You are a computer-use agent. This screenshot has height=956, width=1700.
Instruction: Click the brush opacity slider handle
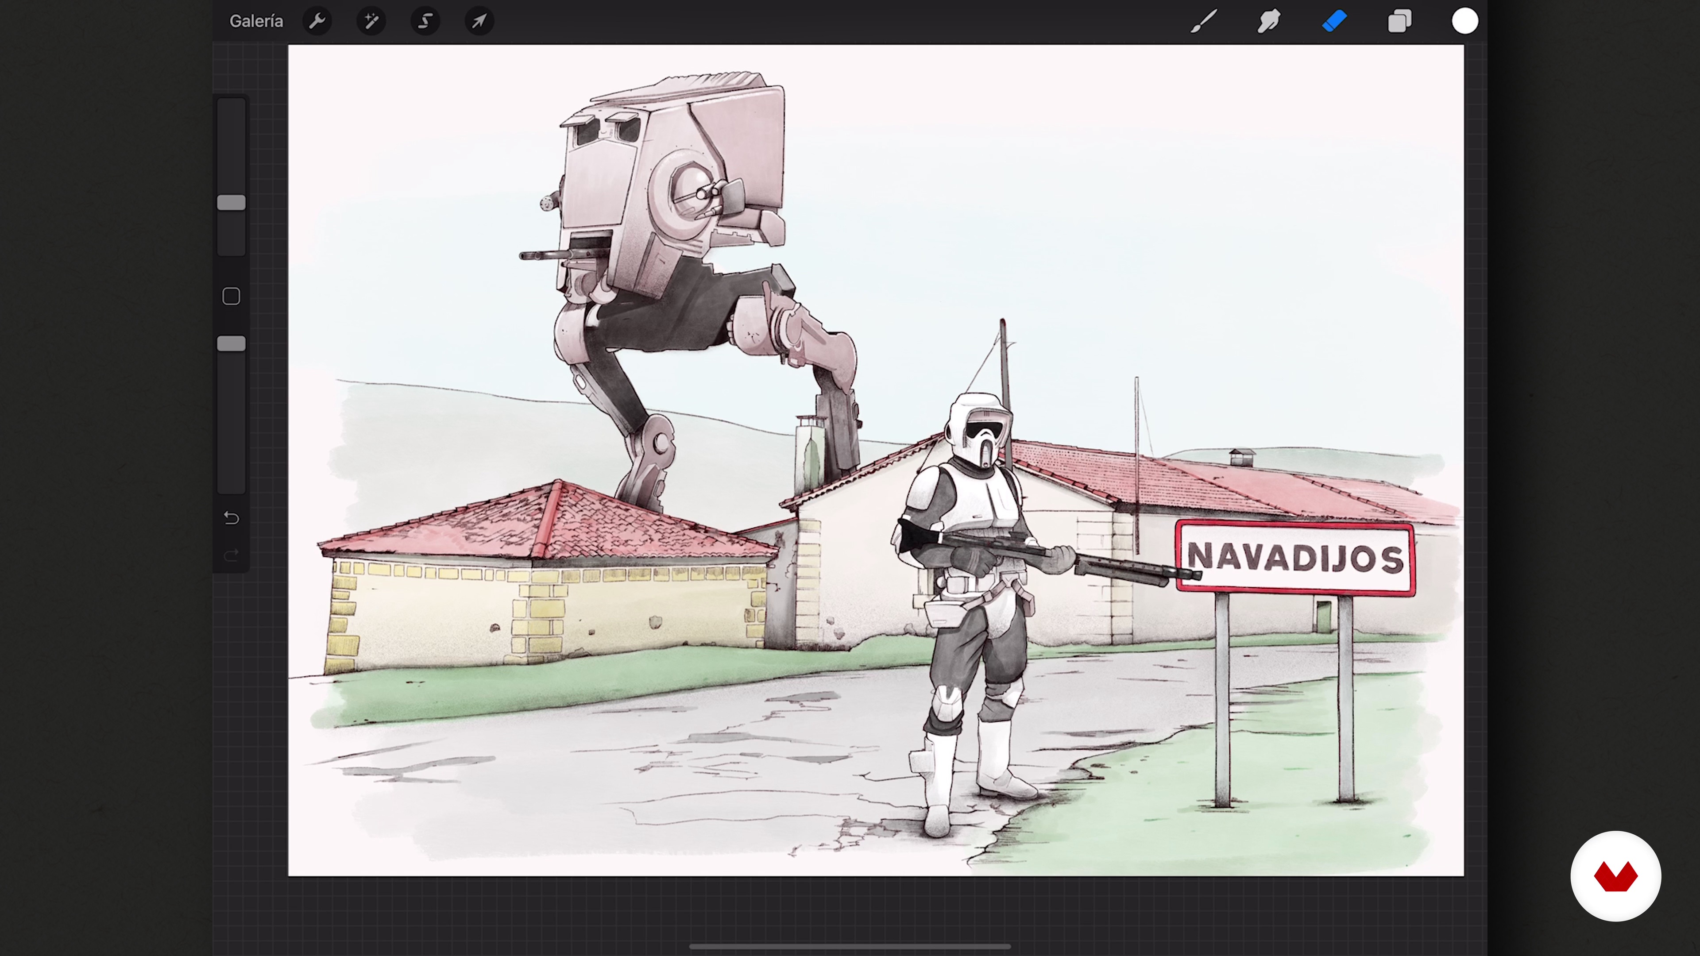pos(232,344)
